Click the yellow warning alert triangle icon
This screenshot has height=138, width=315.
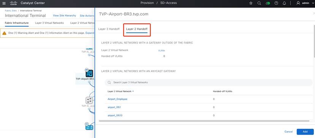coord(4,33)
